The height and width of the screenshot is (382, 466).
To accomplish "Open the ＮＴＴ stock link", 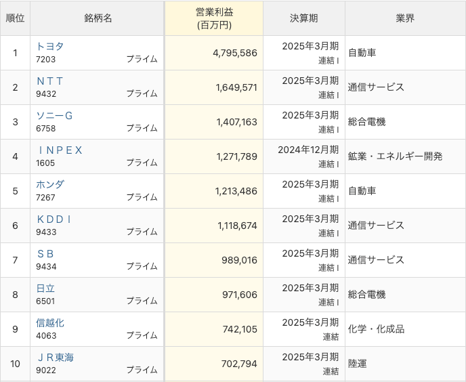I will [50, 81].
